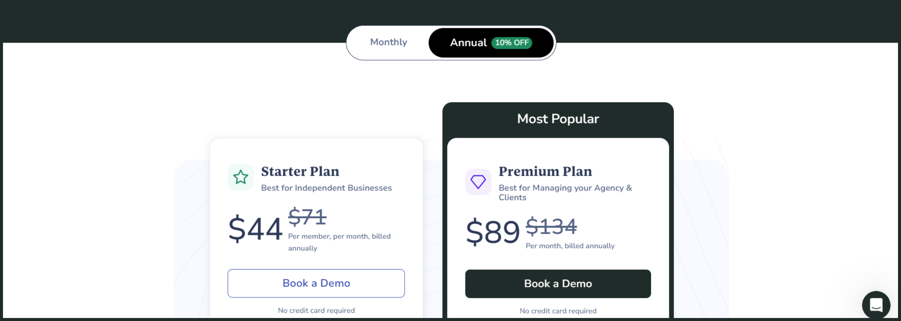Click the Most Popular banner
The image size is (901, 321).
click(x=558, y=119)
